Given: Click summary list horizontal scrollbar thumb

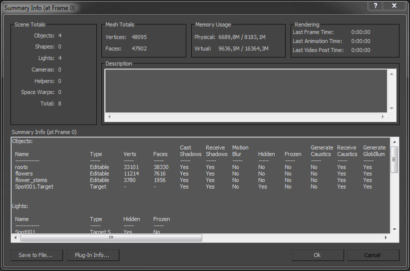Looking at the screenshot, I should coord(111,237).
